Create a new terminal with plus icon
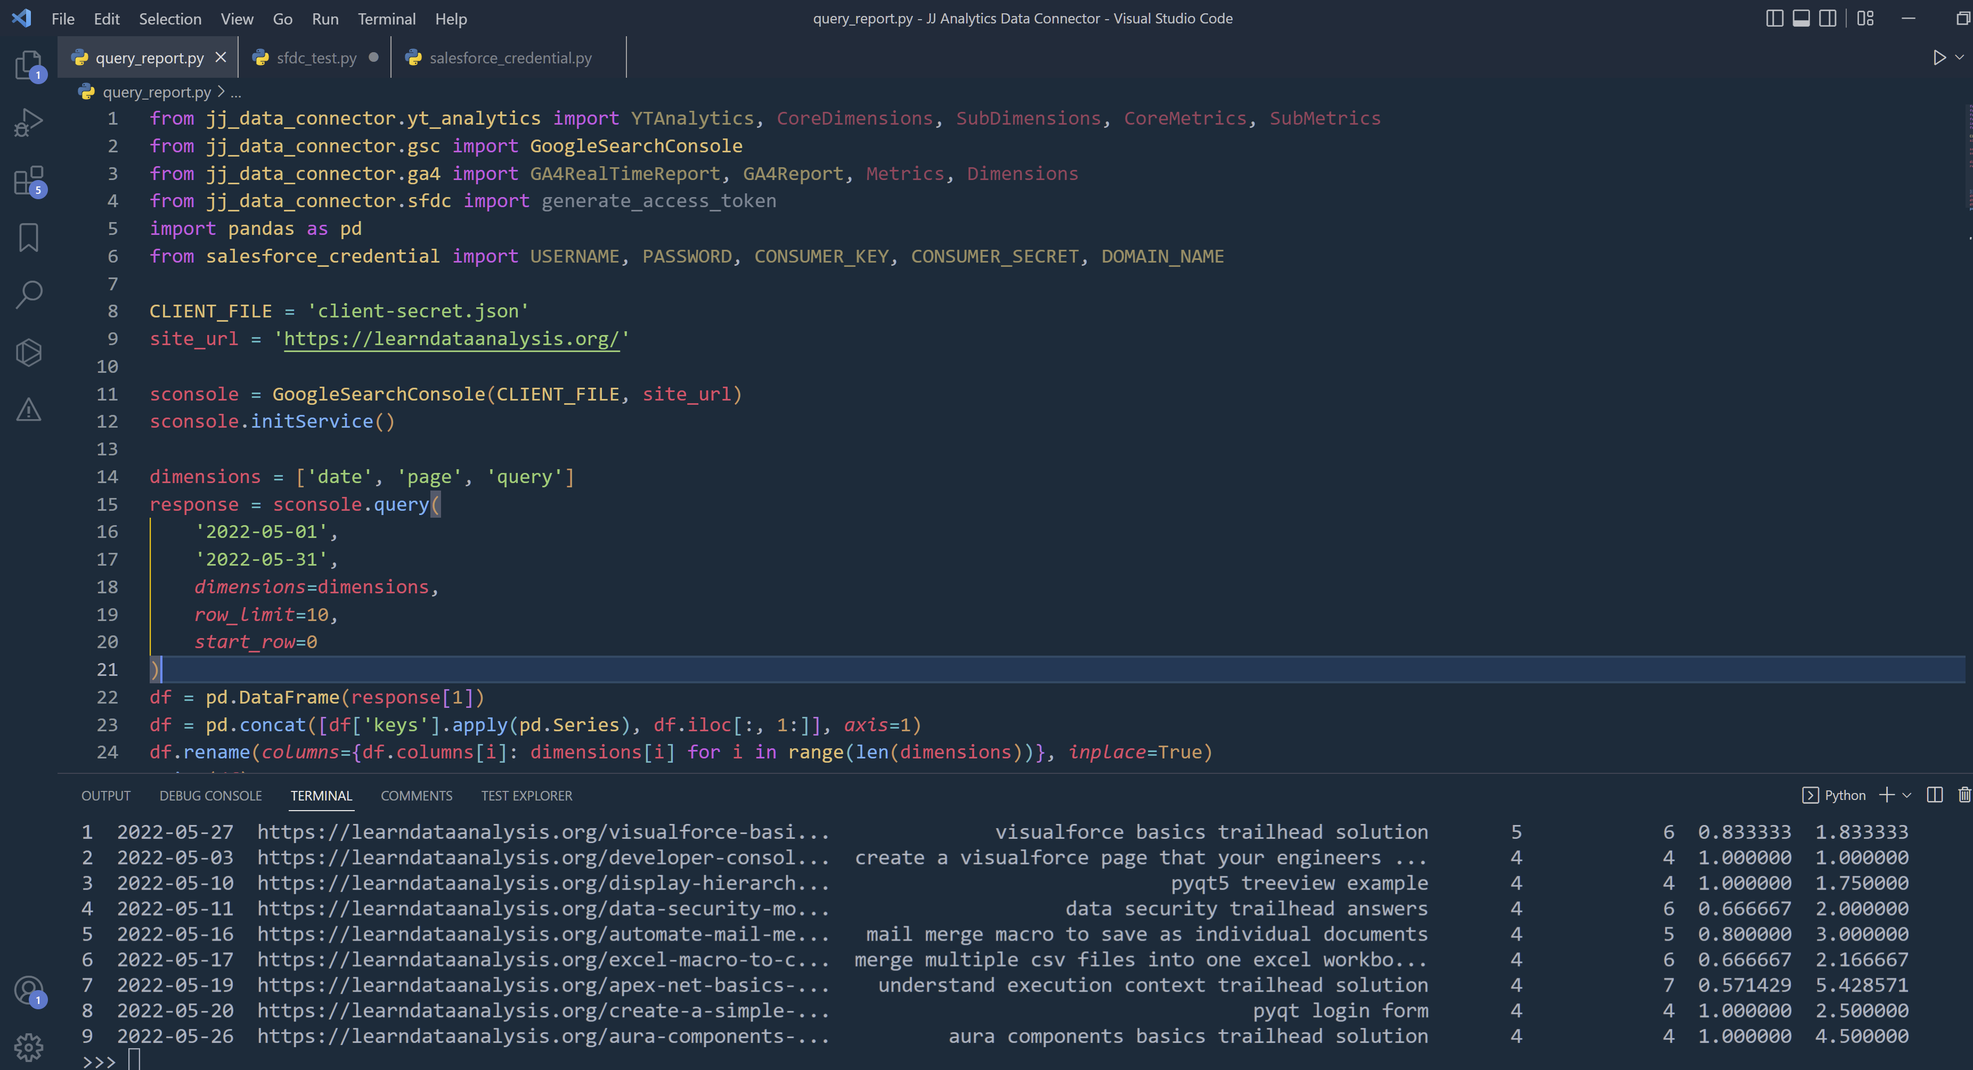The height and width of the screenshot is (1070, 1973). click(1887, 795)
